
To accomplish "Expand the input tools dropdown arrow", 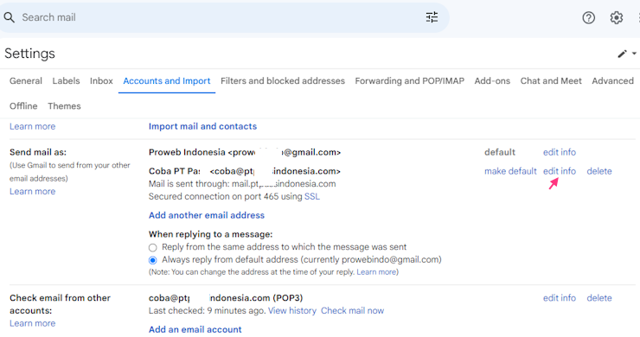I will click(634, 54).
